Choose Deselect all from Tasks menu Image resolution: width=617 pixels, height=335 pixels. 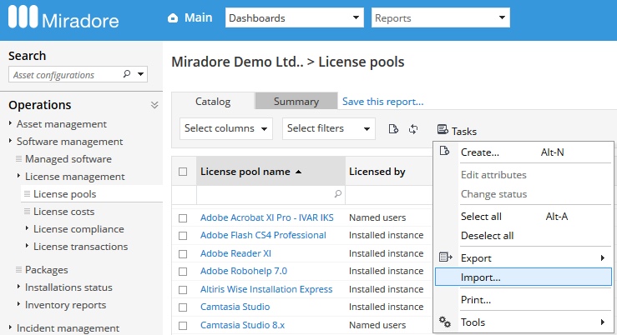[x=487, y=236]
